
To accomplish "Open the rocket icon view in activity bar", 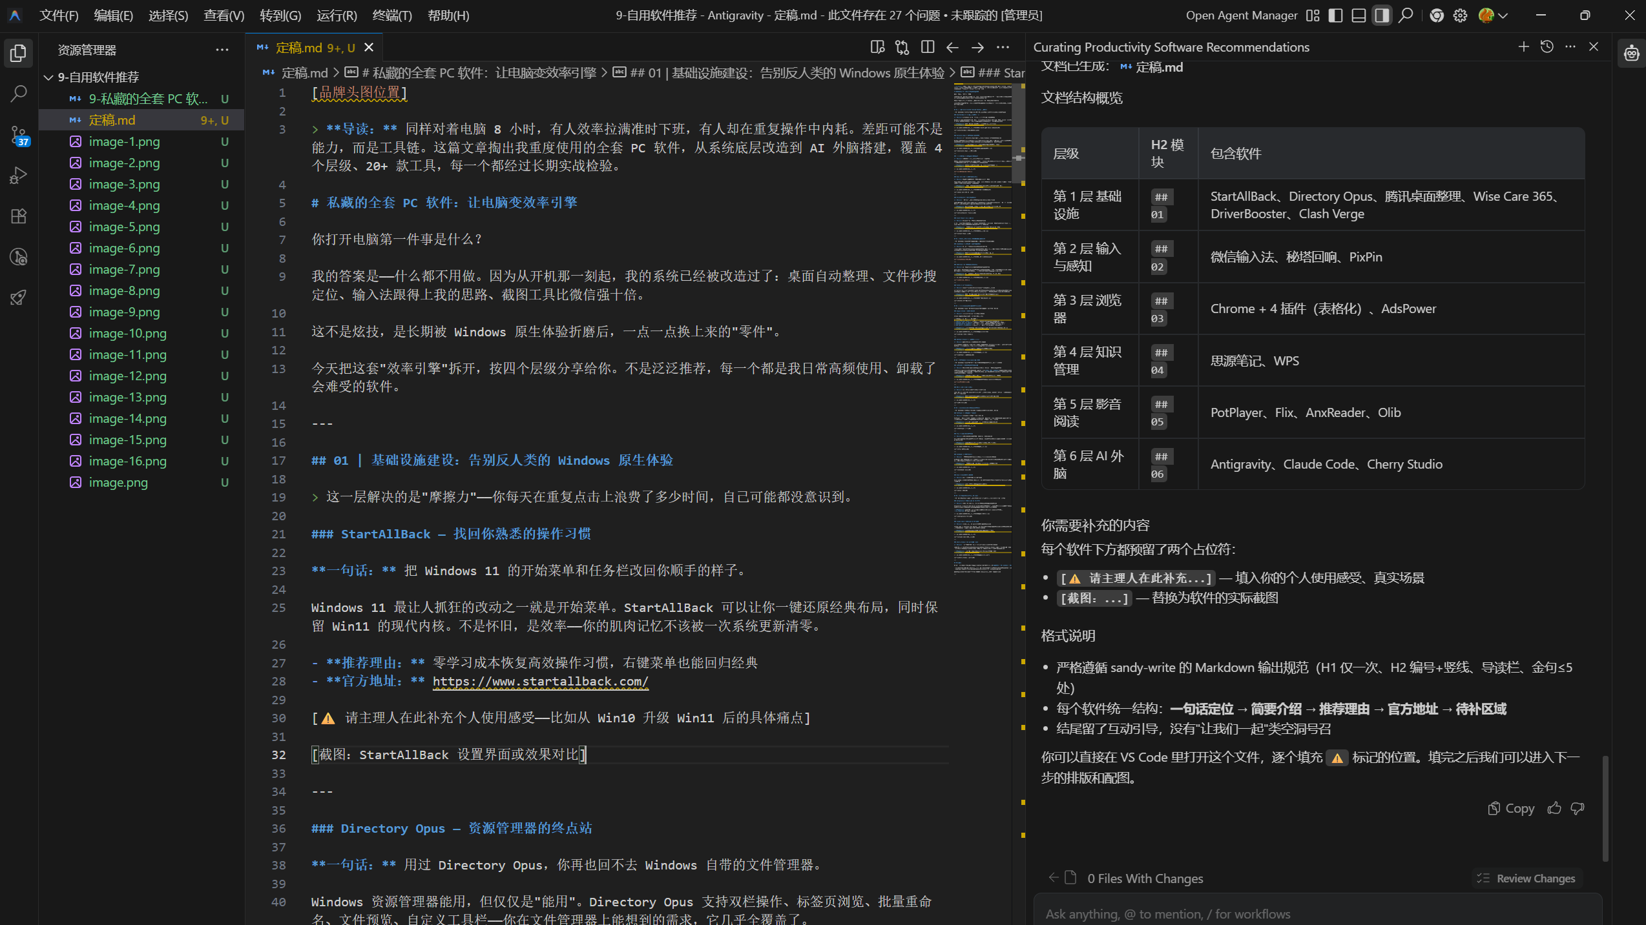I will (19, 298).
